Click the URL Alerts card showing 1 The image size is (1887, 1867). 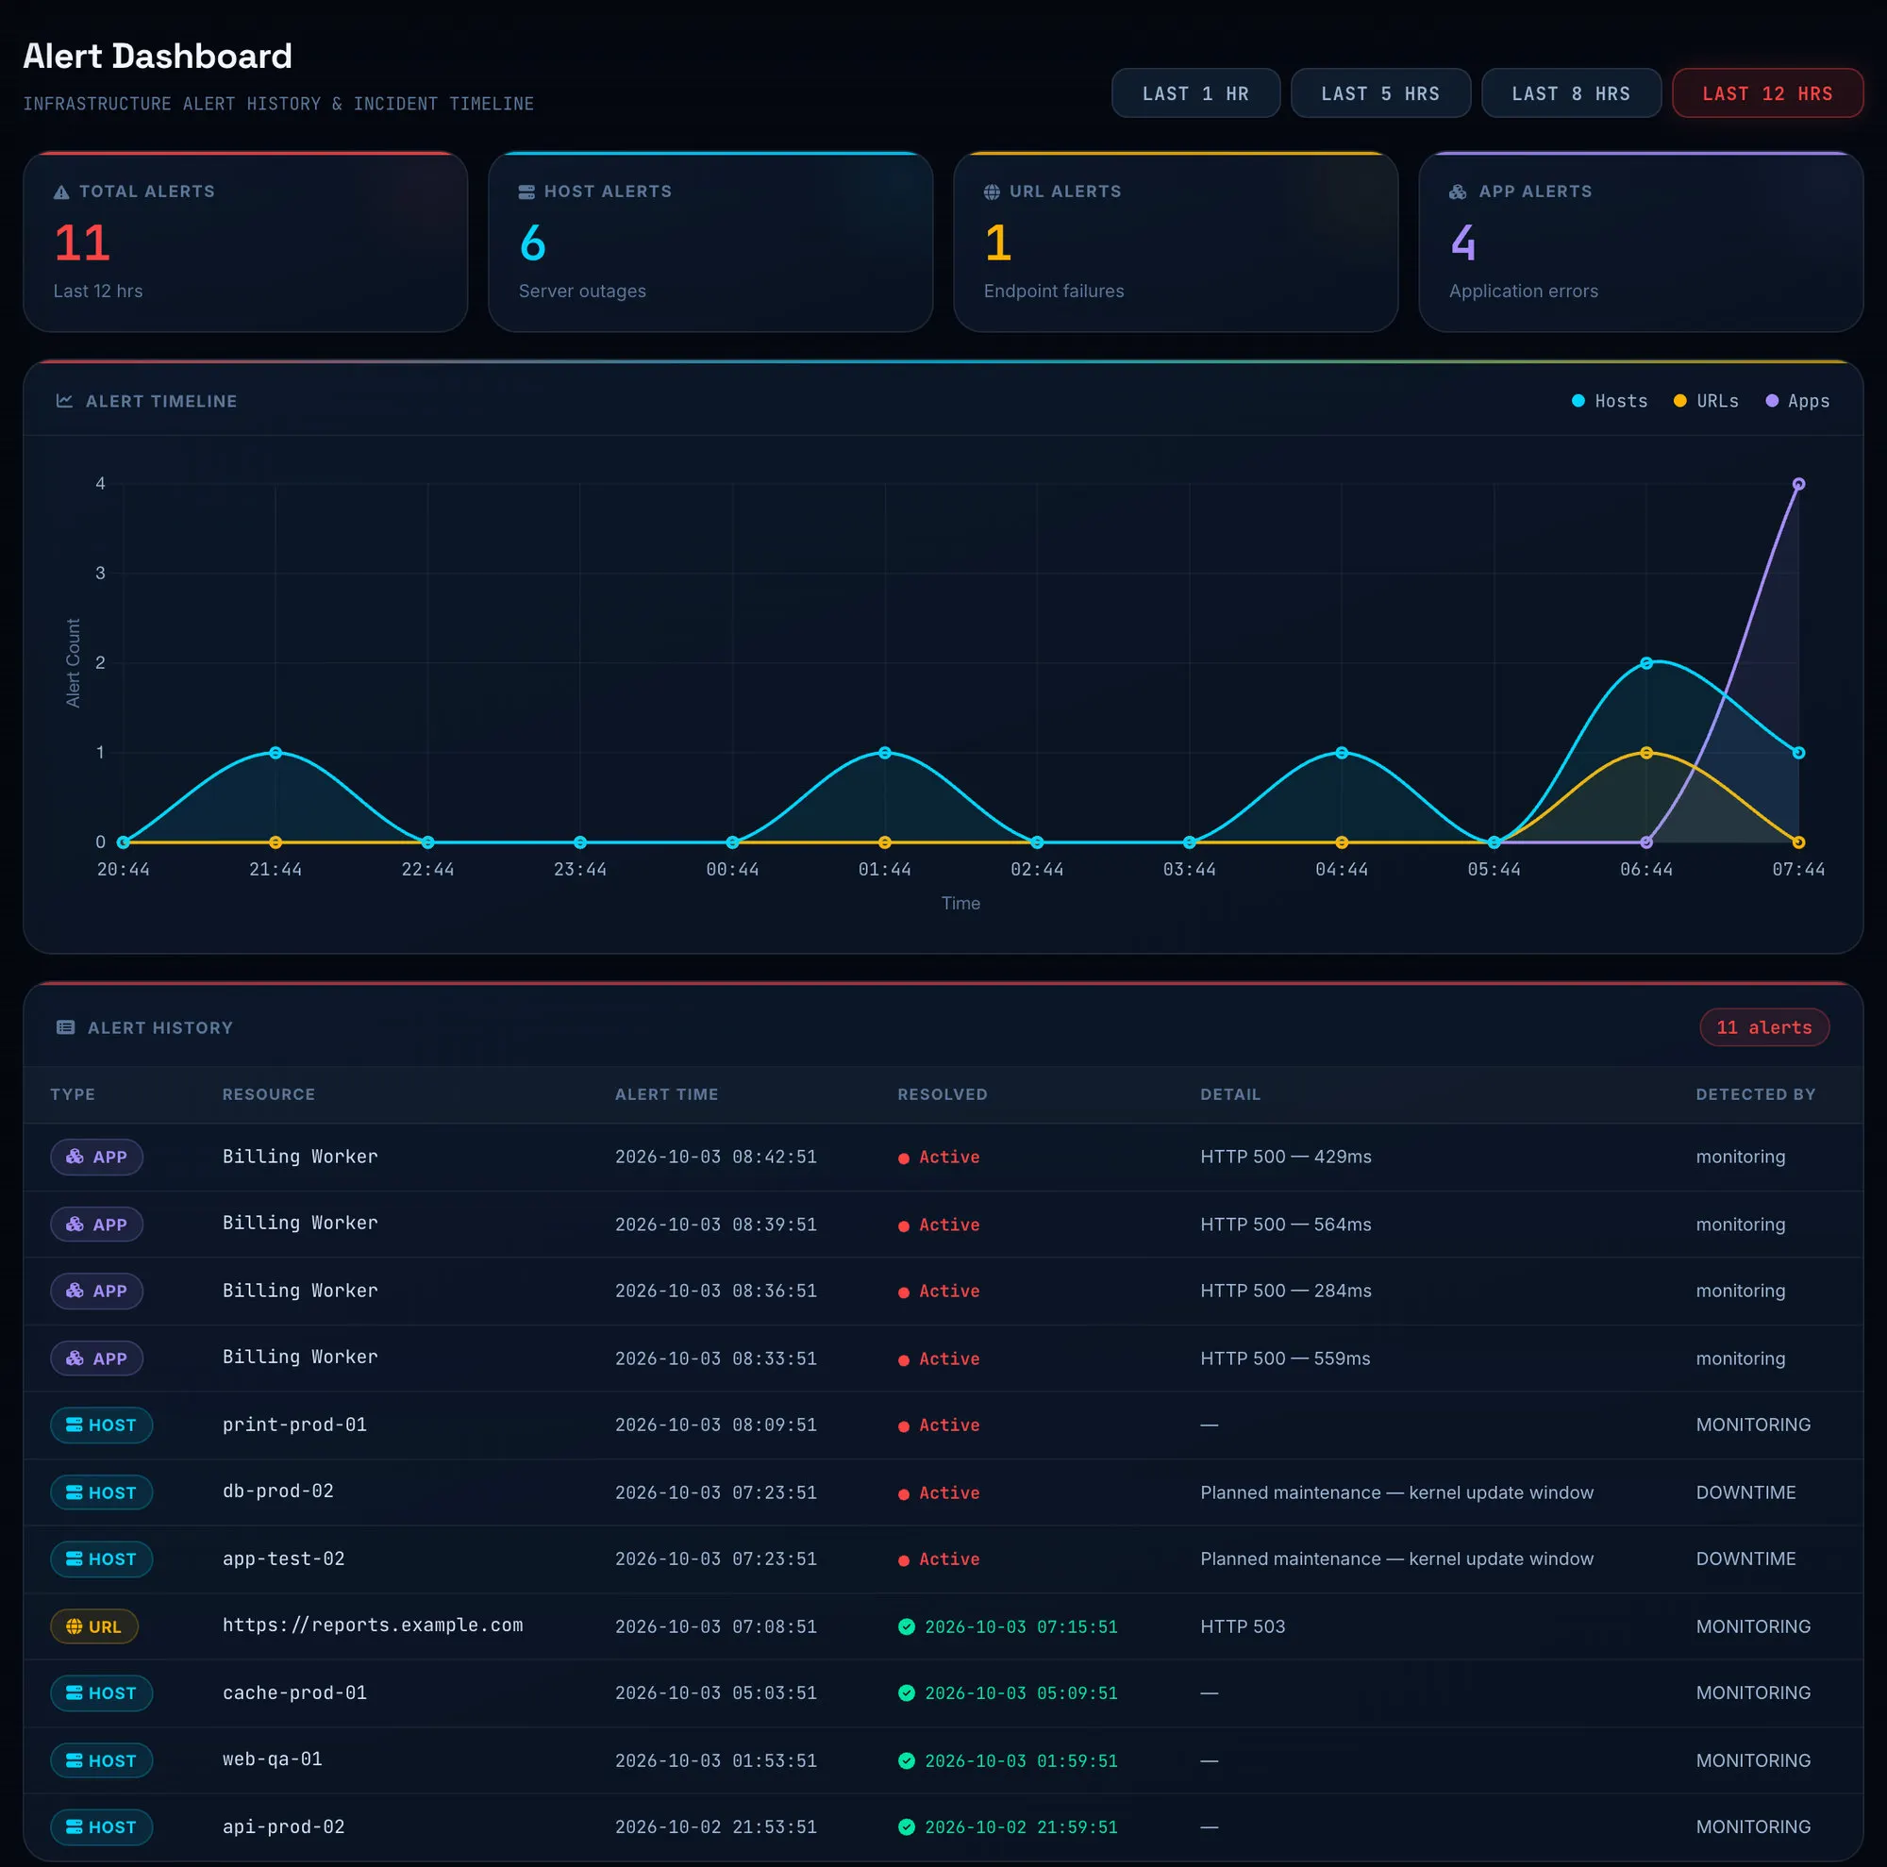1175,242
